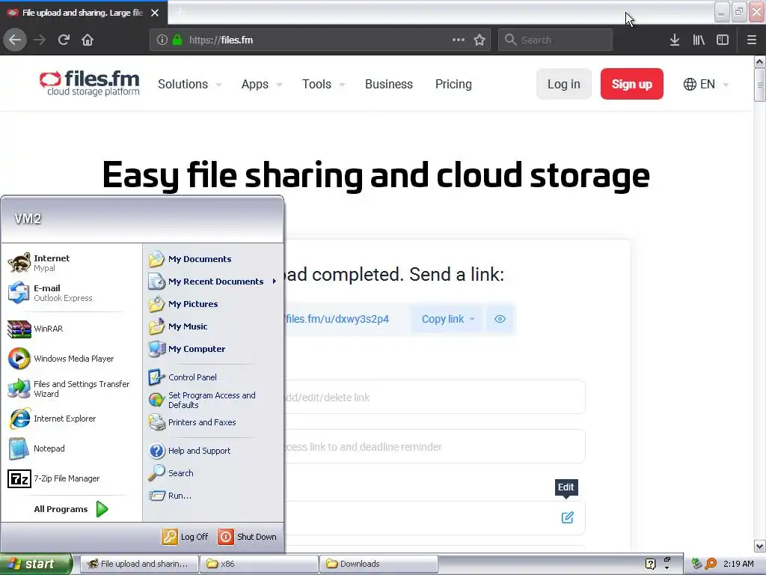Click the address bar URL
The width and height of the screenshot is (766, 575).
pyautogui.click(x=221, y=40)
